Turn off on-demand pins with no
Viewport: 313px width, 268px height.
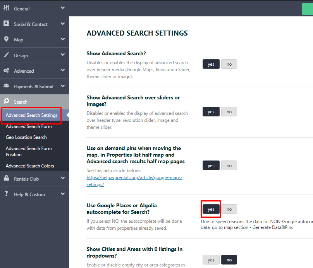tap(229, 166)
